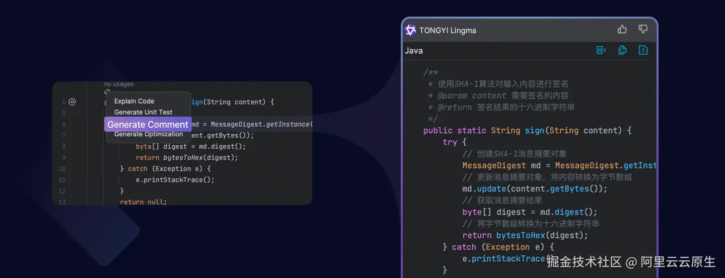
Task: Click 'byte[] digest = md.digest();' in left editor
Action: coord(191,146)
